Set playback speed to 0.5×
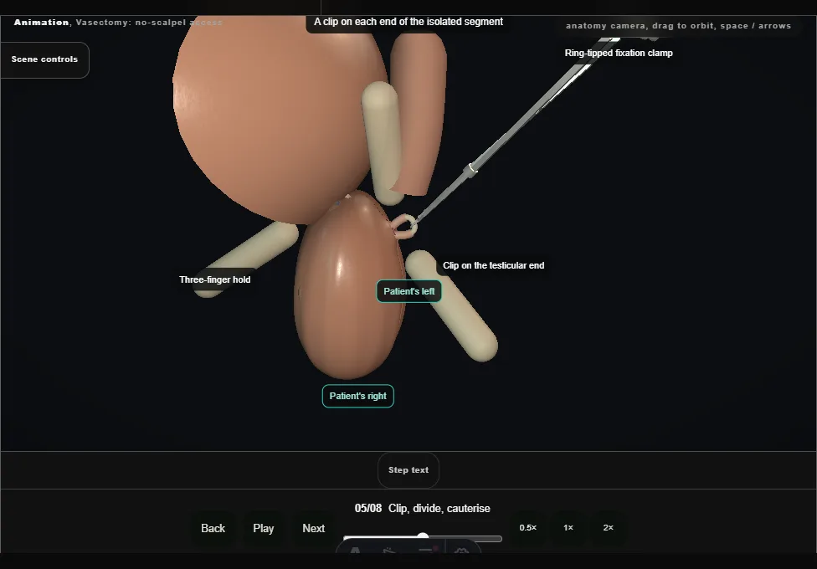 point(528,528)
